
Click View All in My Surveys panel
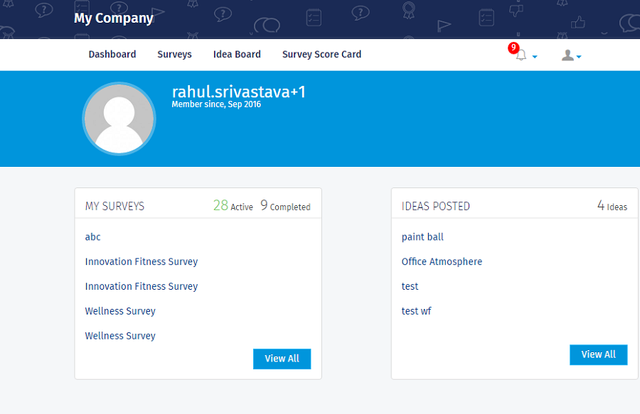click(282, 359)
